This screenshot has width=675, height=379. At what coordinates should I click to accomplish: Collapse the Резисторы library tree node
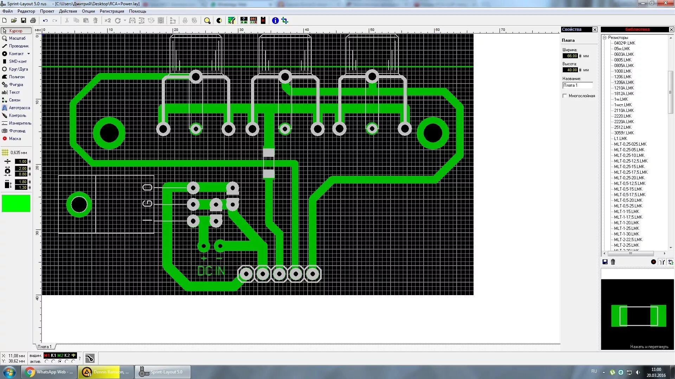(x=605, y=38)
